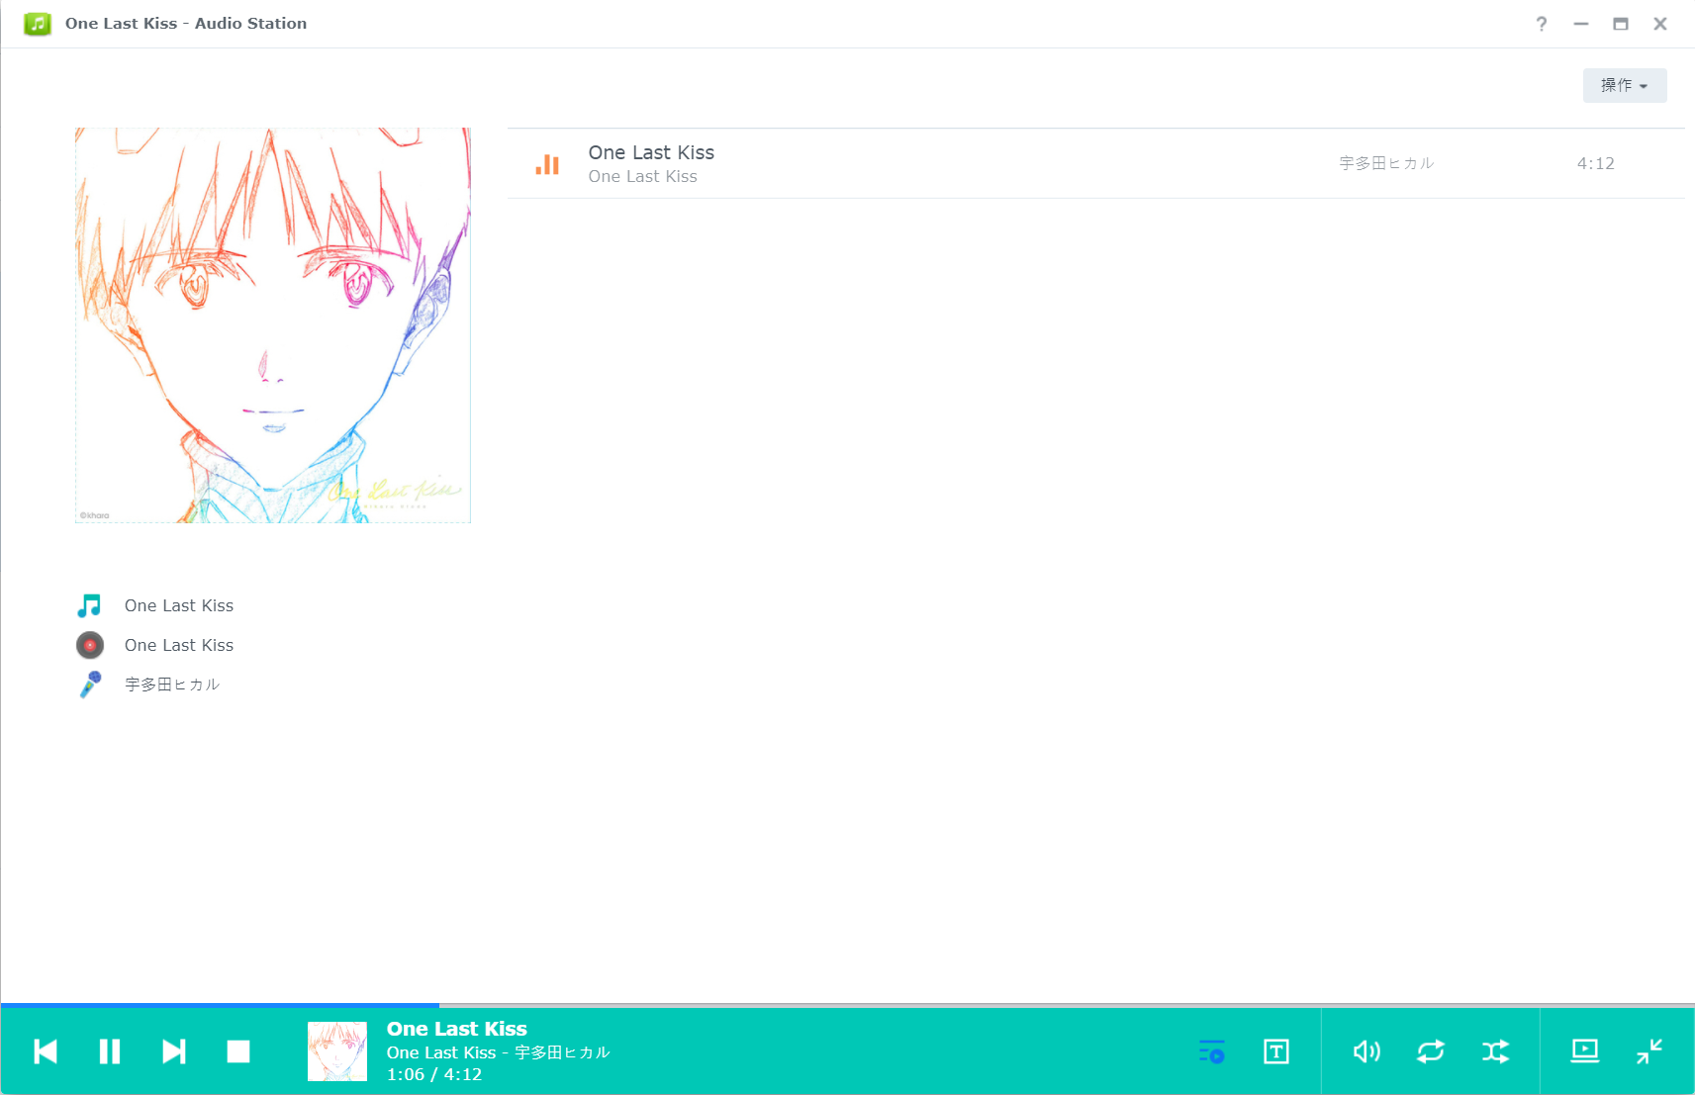Click the music note song icon
1695x1095 pixels.
pyautogui.click(x=90, y=605)
